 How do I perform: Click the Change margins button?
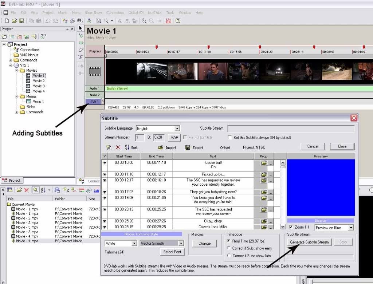tap(205, 244)
